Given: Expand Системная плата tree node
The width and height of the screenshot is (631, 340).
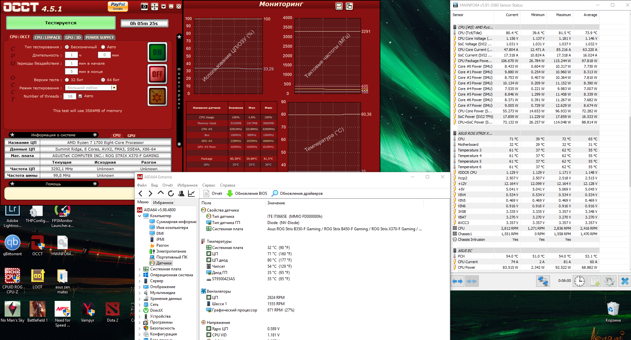Looking at the screenshot, I should point(140,269).
